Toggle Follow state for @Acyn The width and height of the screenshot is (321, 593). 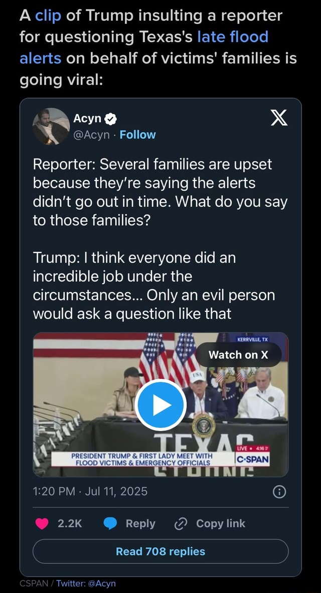[137, 134]
